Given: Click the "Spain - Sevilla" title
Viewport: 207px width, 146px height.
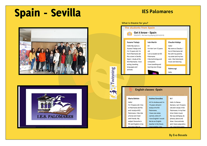Looking at the screenshot, I should pyautogui.click(x=48, y=13).
